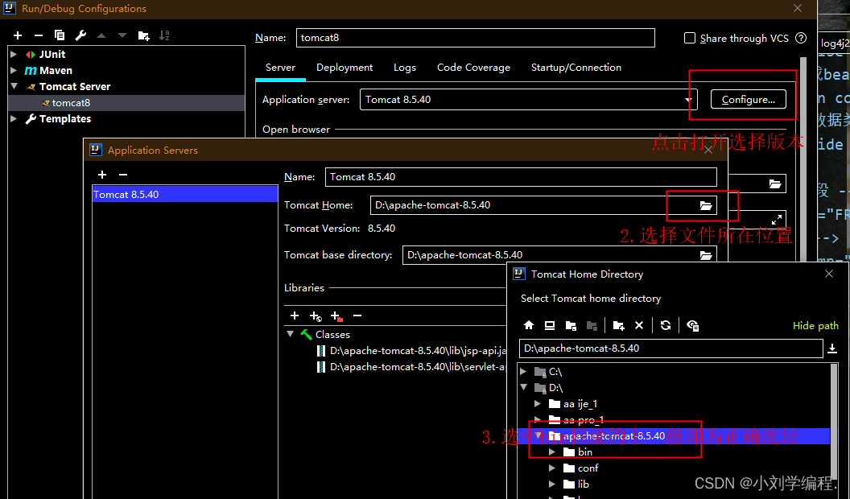Select the apache-tomcat-8.5.40 folder row
The width and height of the screenshot is (850, 499).
pos(674,436)
